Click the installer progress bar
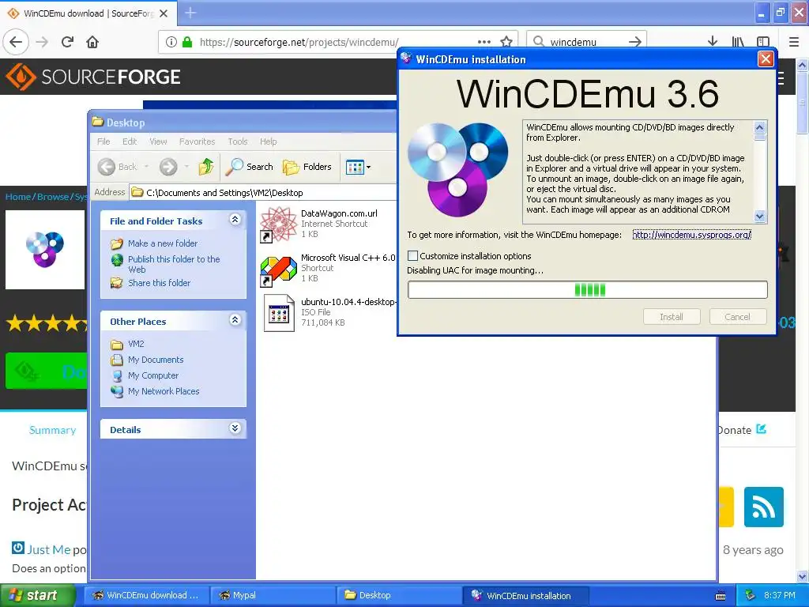 [x=588, y=290]
